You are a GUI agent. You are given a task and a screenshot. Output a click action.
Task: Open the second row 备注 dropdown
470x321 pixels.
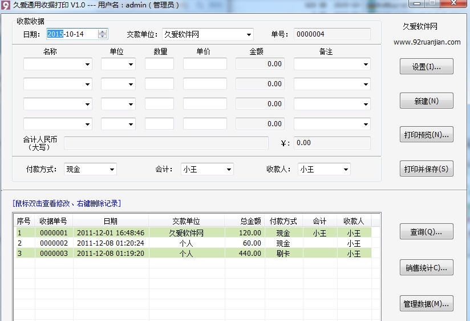[x=366, y=85]
